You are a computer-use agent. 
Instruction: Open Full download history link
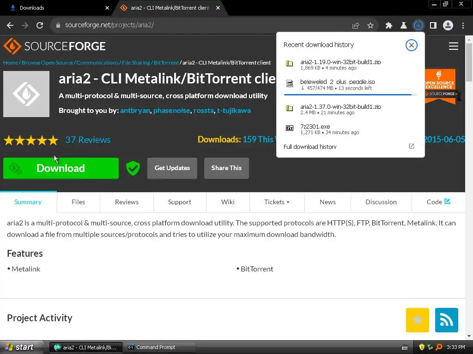point(310,147)
